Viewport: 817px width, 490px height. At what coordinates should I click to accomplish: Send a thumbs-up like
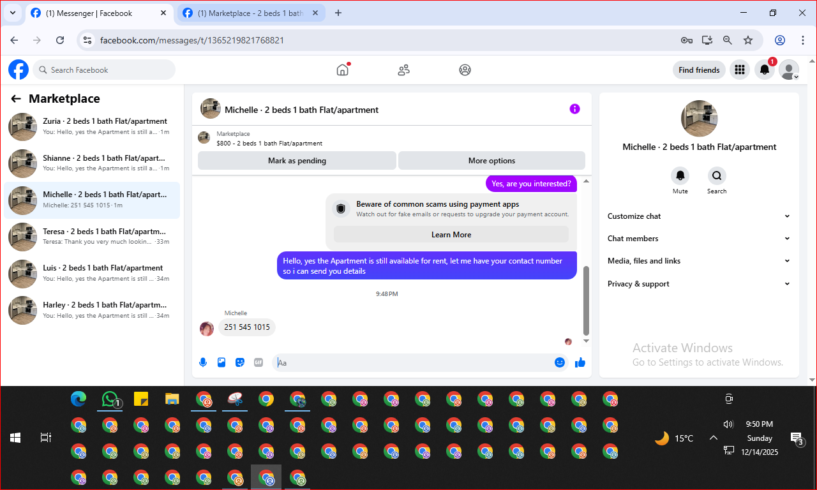click(x=580, y=362)
